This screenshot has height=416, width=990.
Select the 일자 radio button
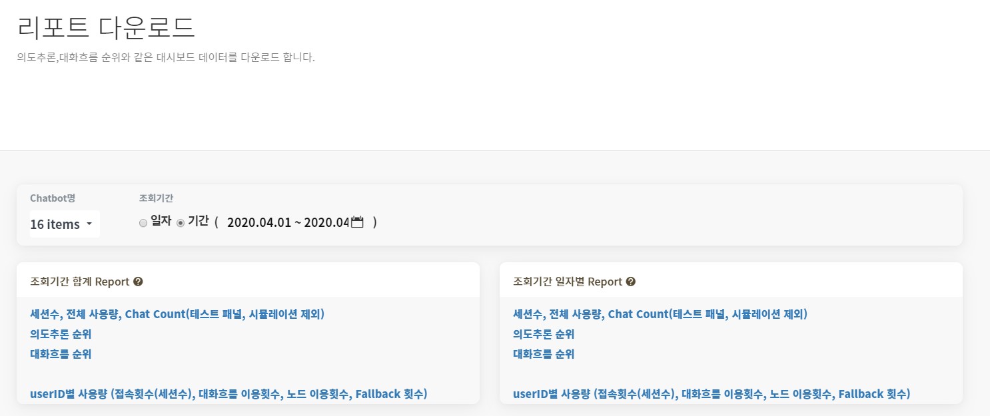(143, 224)
